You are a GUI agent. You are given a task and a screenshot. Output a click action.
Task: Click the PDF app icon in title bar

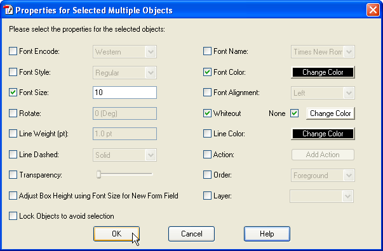(8, 10)
